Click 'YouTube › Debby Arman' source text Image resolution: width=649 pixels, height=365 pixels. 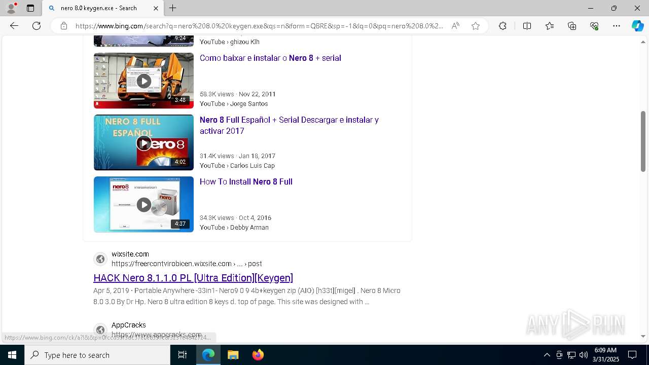click(x=234, y=227)
